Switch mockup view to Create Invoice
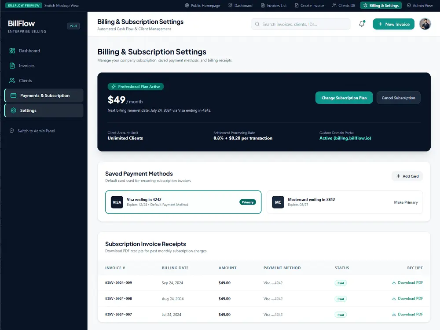Image resolution: width=440 pixels, height=330 pixels. 309,5
